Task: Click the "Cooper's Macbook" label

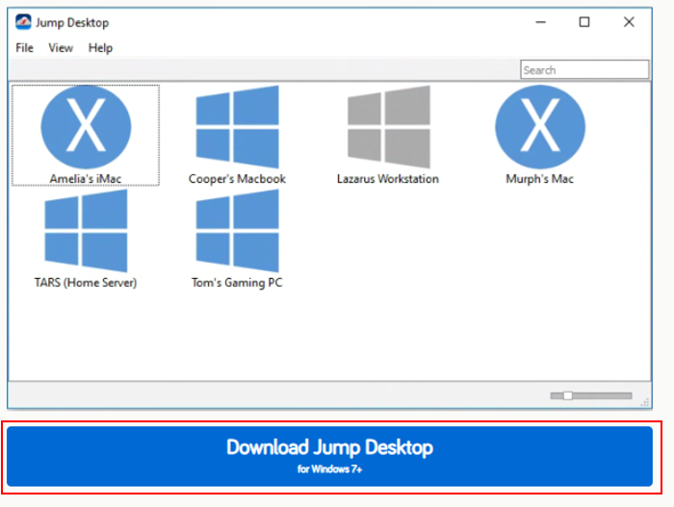Action: tap(237, 179)
